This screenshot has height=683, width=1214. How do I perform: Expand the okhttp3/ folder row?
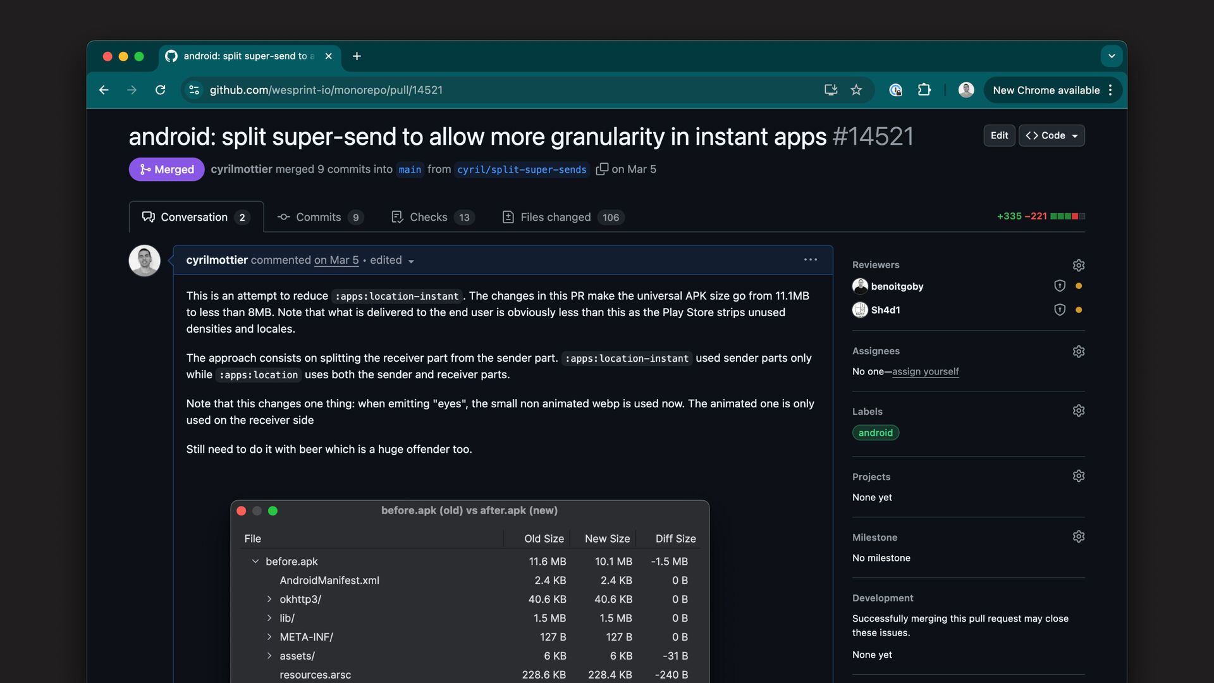[x=269, y=599]
